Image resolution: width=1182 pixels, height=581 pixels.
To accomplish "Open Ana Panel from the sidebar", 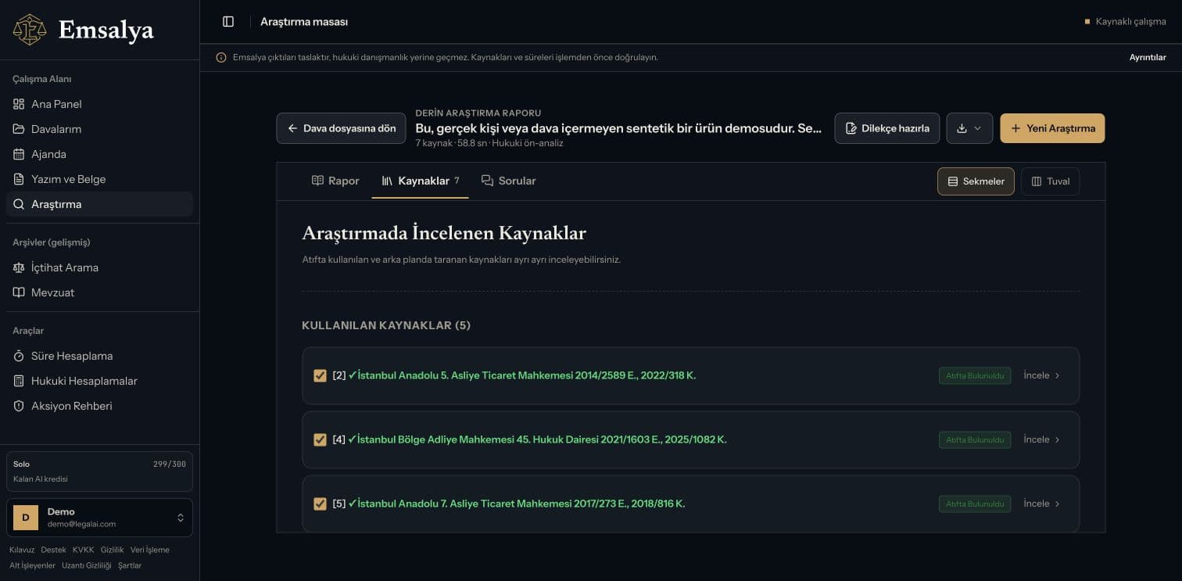I will point(99,104).
